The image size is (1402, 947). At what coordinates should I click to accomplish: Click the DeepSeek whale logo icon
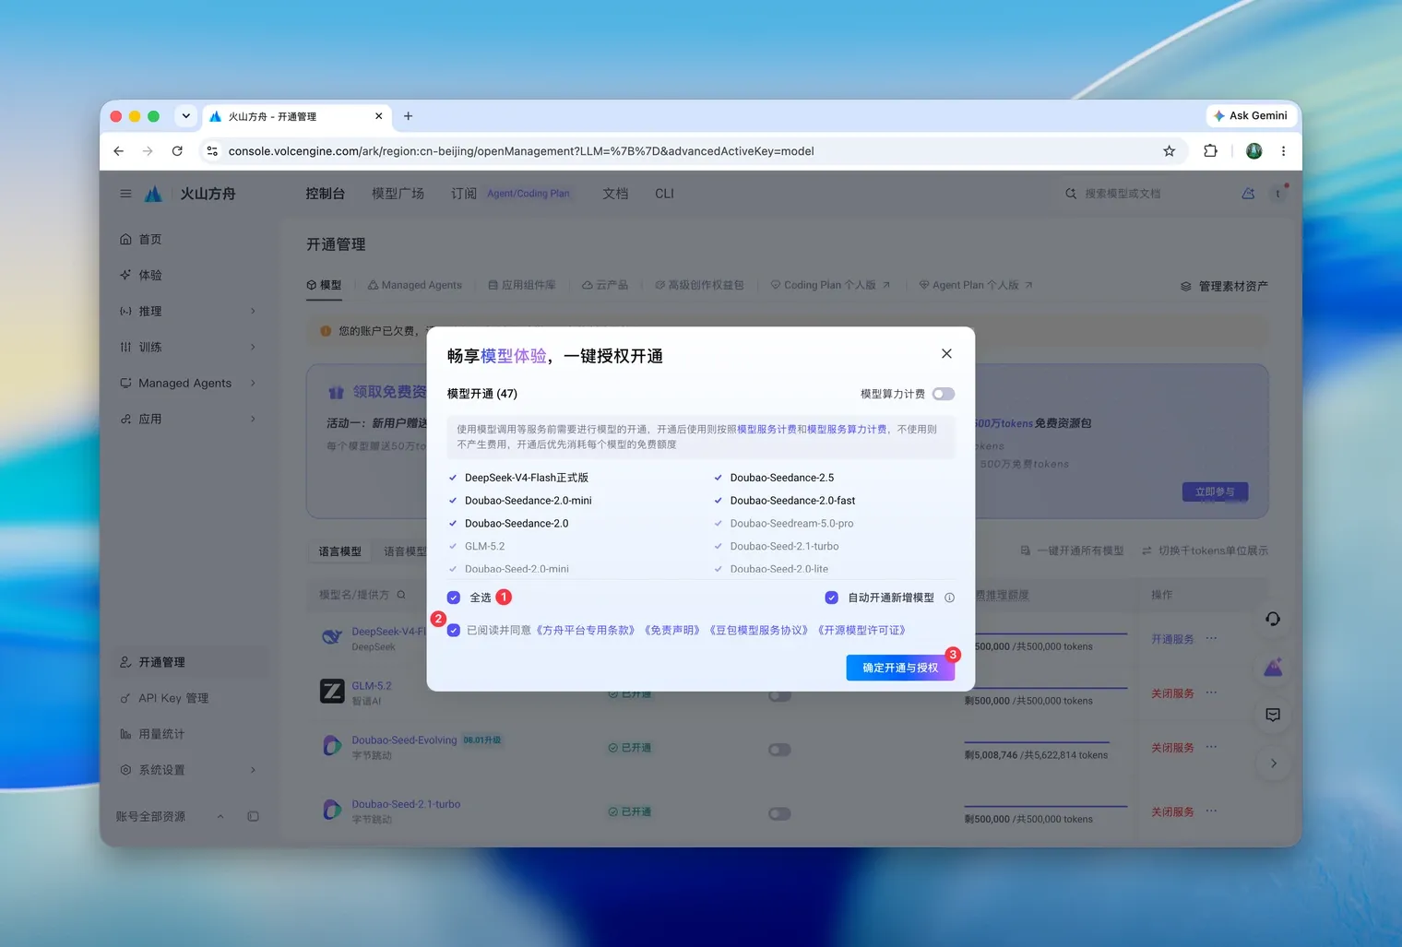coord(332,637)
